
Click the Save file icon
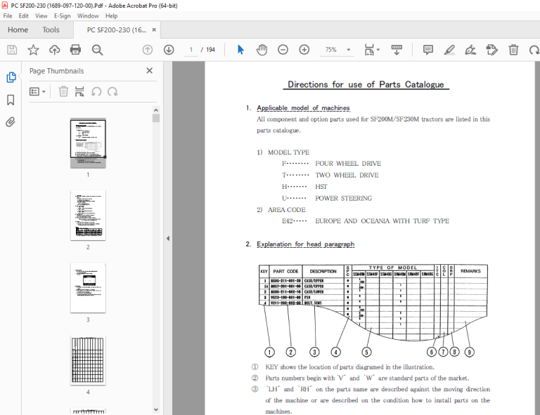point(12,50)
